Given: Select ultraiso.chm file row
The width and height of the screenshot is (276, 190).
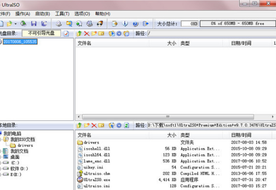Looking at the screenshot, I should coord(176,173).
